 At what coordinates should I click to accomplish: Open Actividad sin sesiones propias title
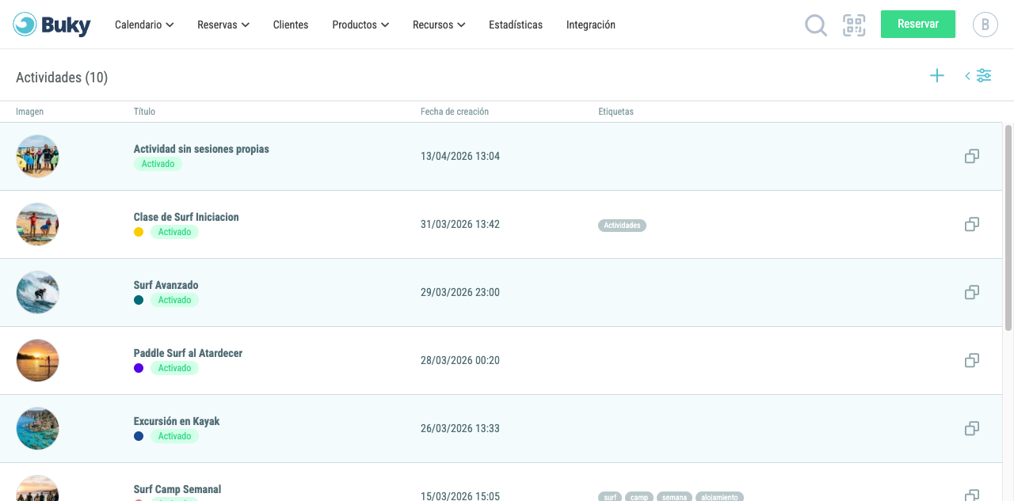pyautogui.click(x=201, y=149)
